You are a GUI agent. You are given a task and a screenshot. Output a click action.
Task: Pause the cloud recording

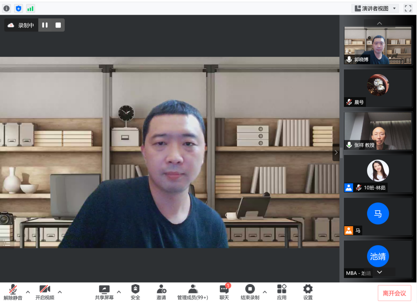pos(45,25)
